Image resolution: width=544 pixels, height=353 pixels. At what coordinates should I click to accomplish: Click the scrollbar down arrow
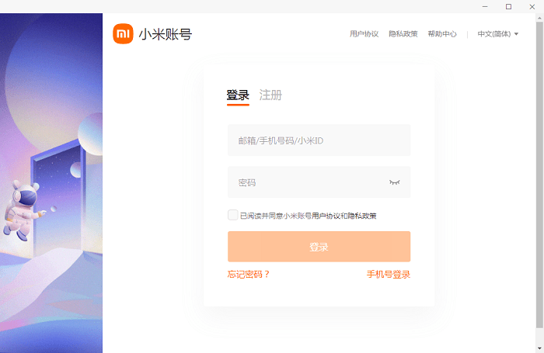pos(539,347)
